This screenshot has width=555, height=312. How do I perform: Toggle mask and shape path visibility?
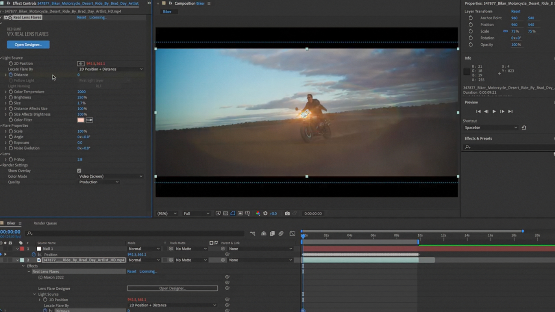pyautogui.click(x=233, y=213)
